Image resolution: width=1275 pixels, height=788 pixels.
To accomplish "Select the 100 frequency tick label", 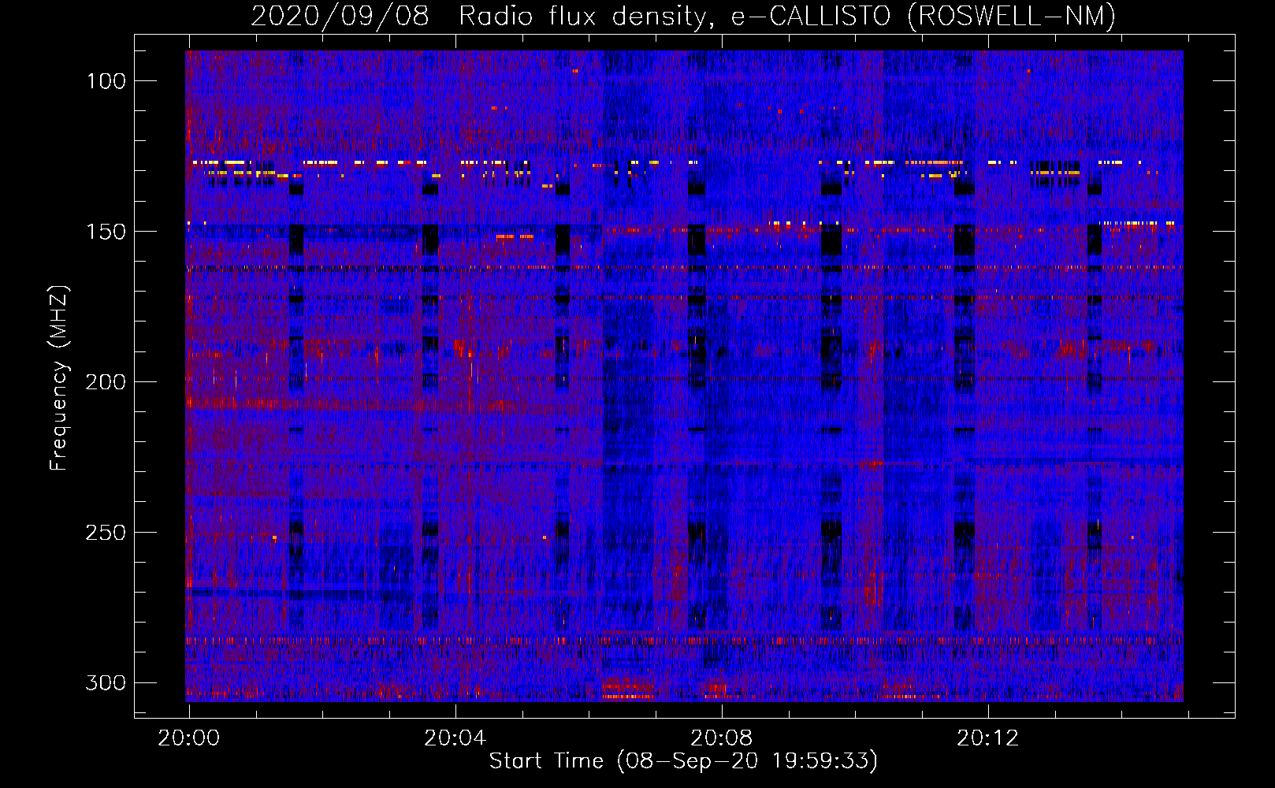I will pos(106,81).
